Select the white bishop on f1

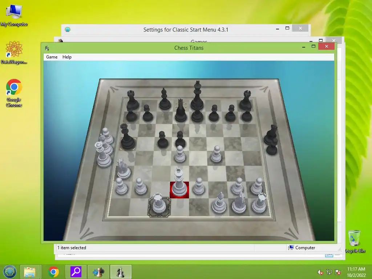[x=219, y=203]
